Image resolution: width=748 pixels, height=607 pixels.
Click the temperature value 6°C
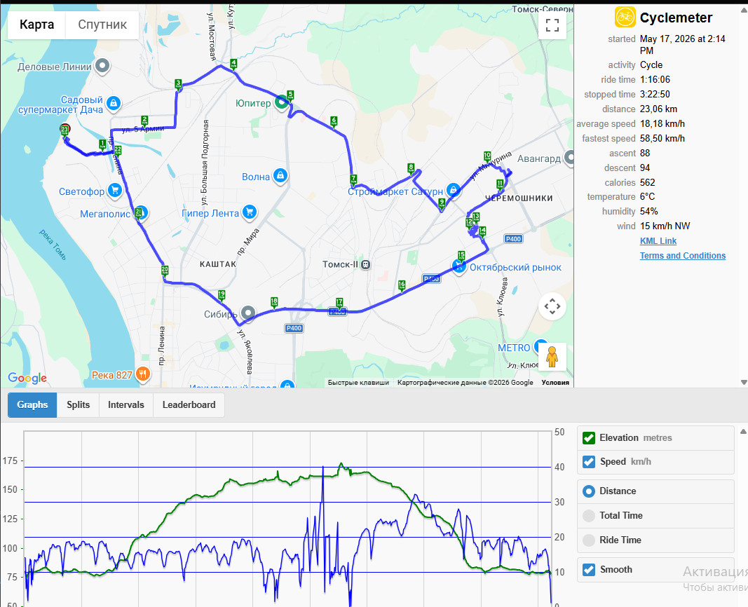point(647,196)
